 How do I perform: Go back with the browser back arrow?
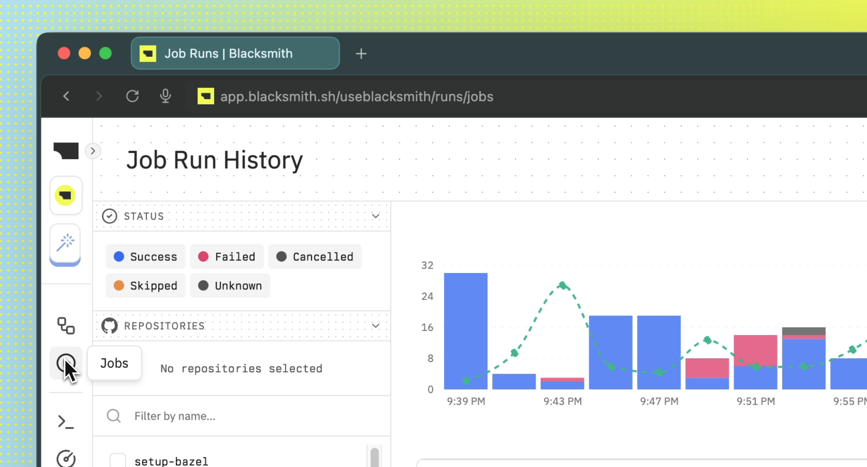[66, 96]
